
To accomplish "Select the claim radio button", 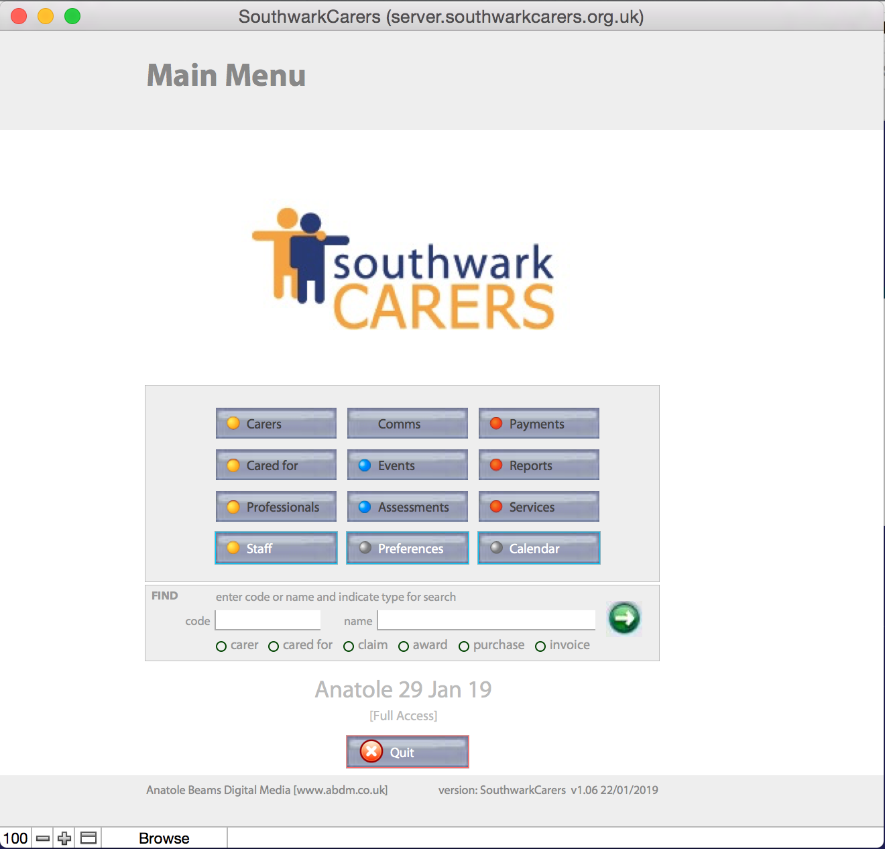I will click(349, 646).
